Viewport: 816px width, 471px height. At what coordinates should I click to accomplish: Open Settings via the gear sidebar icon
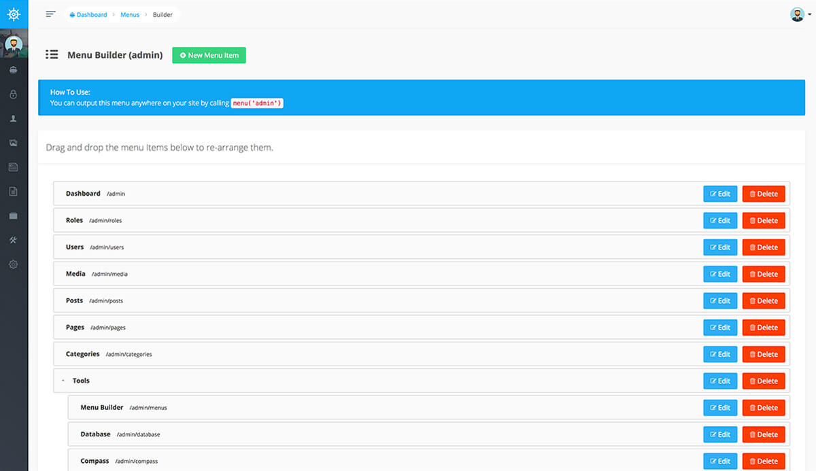coord(14,264)
